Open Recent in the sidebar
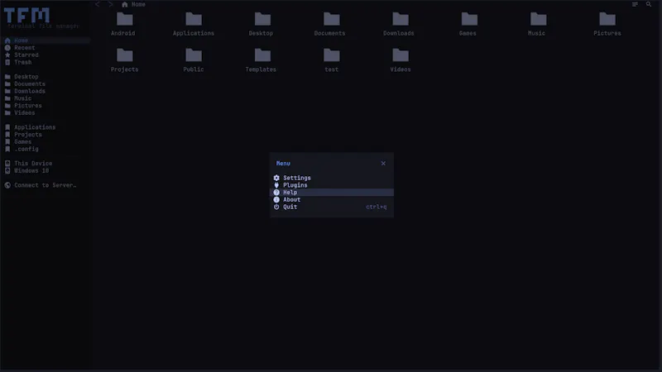 [46, 48]
